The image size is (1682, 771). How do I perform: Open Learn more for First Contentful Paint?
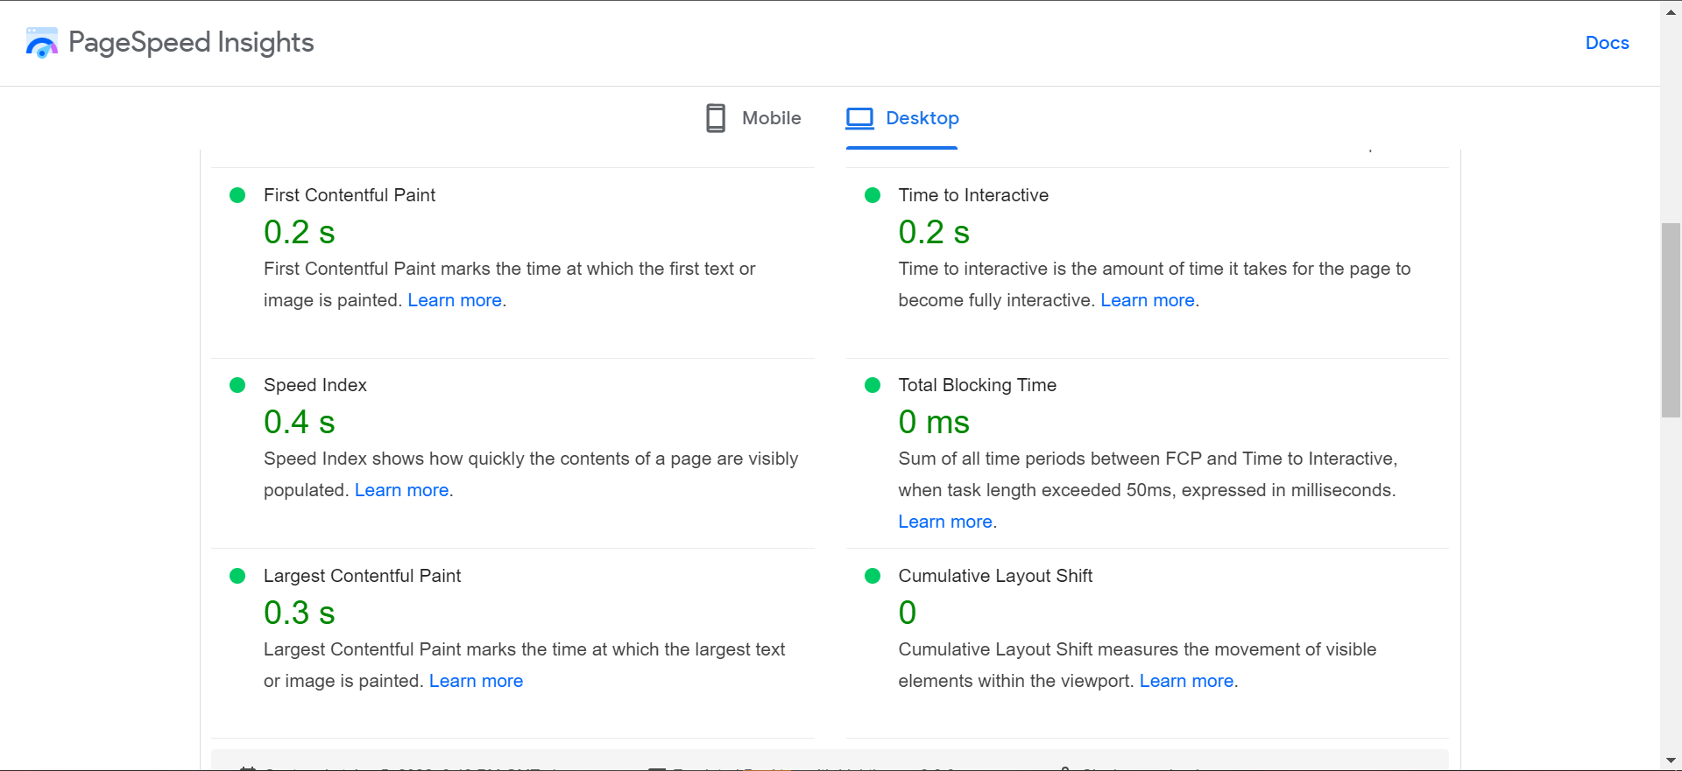(x=455, y=300)
